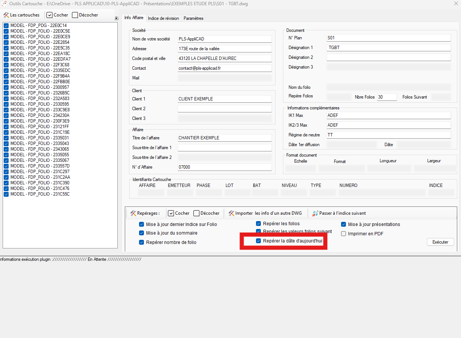Uncheck 'Repérer la date d'aujourd'hui'

[x=258, y=241]
